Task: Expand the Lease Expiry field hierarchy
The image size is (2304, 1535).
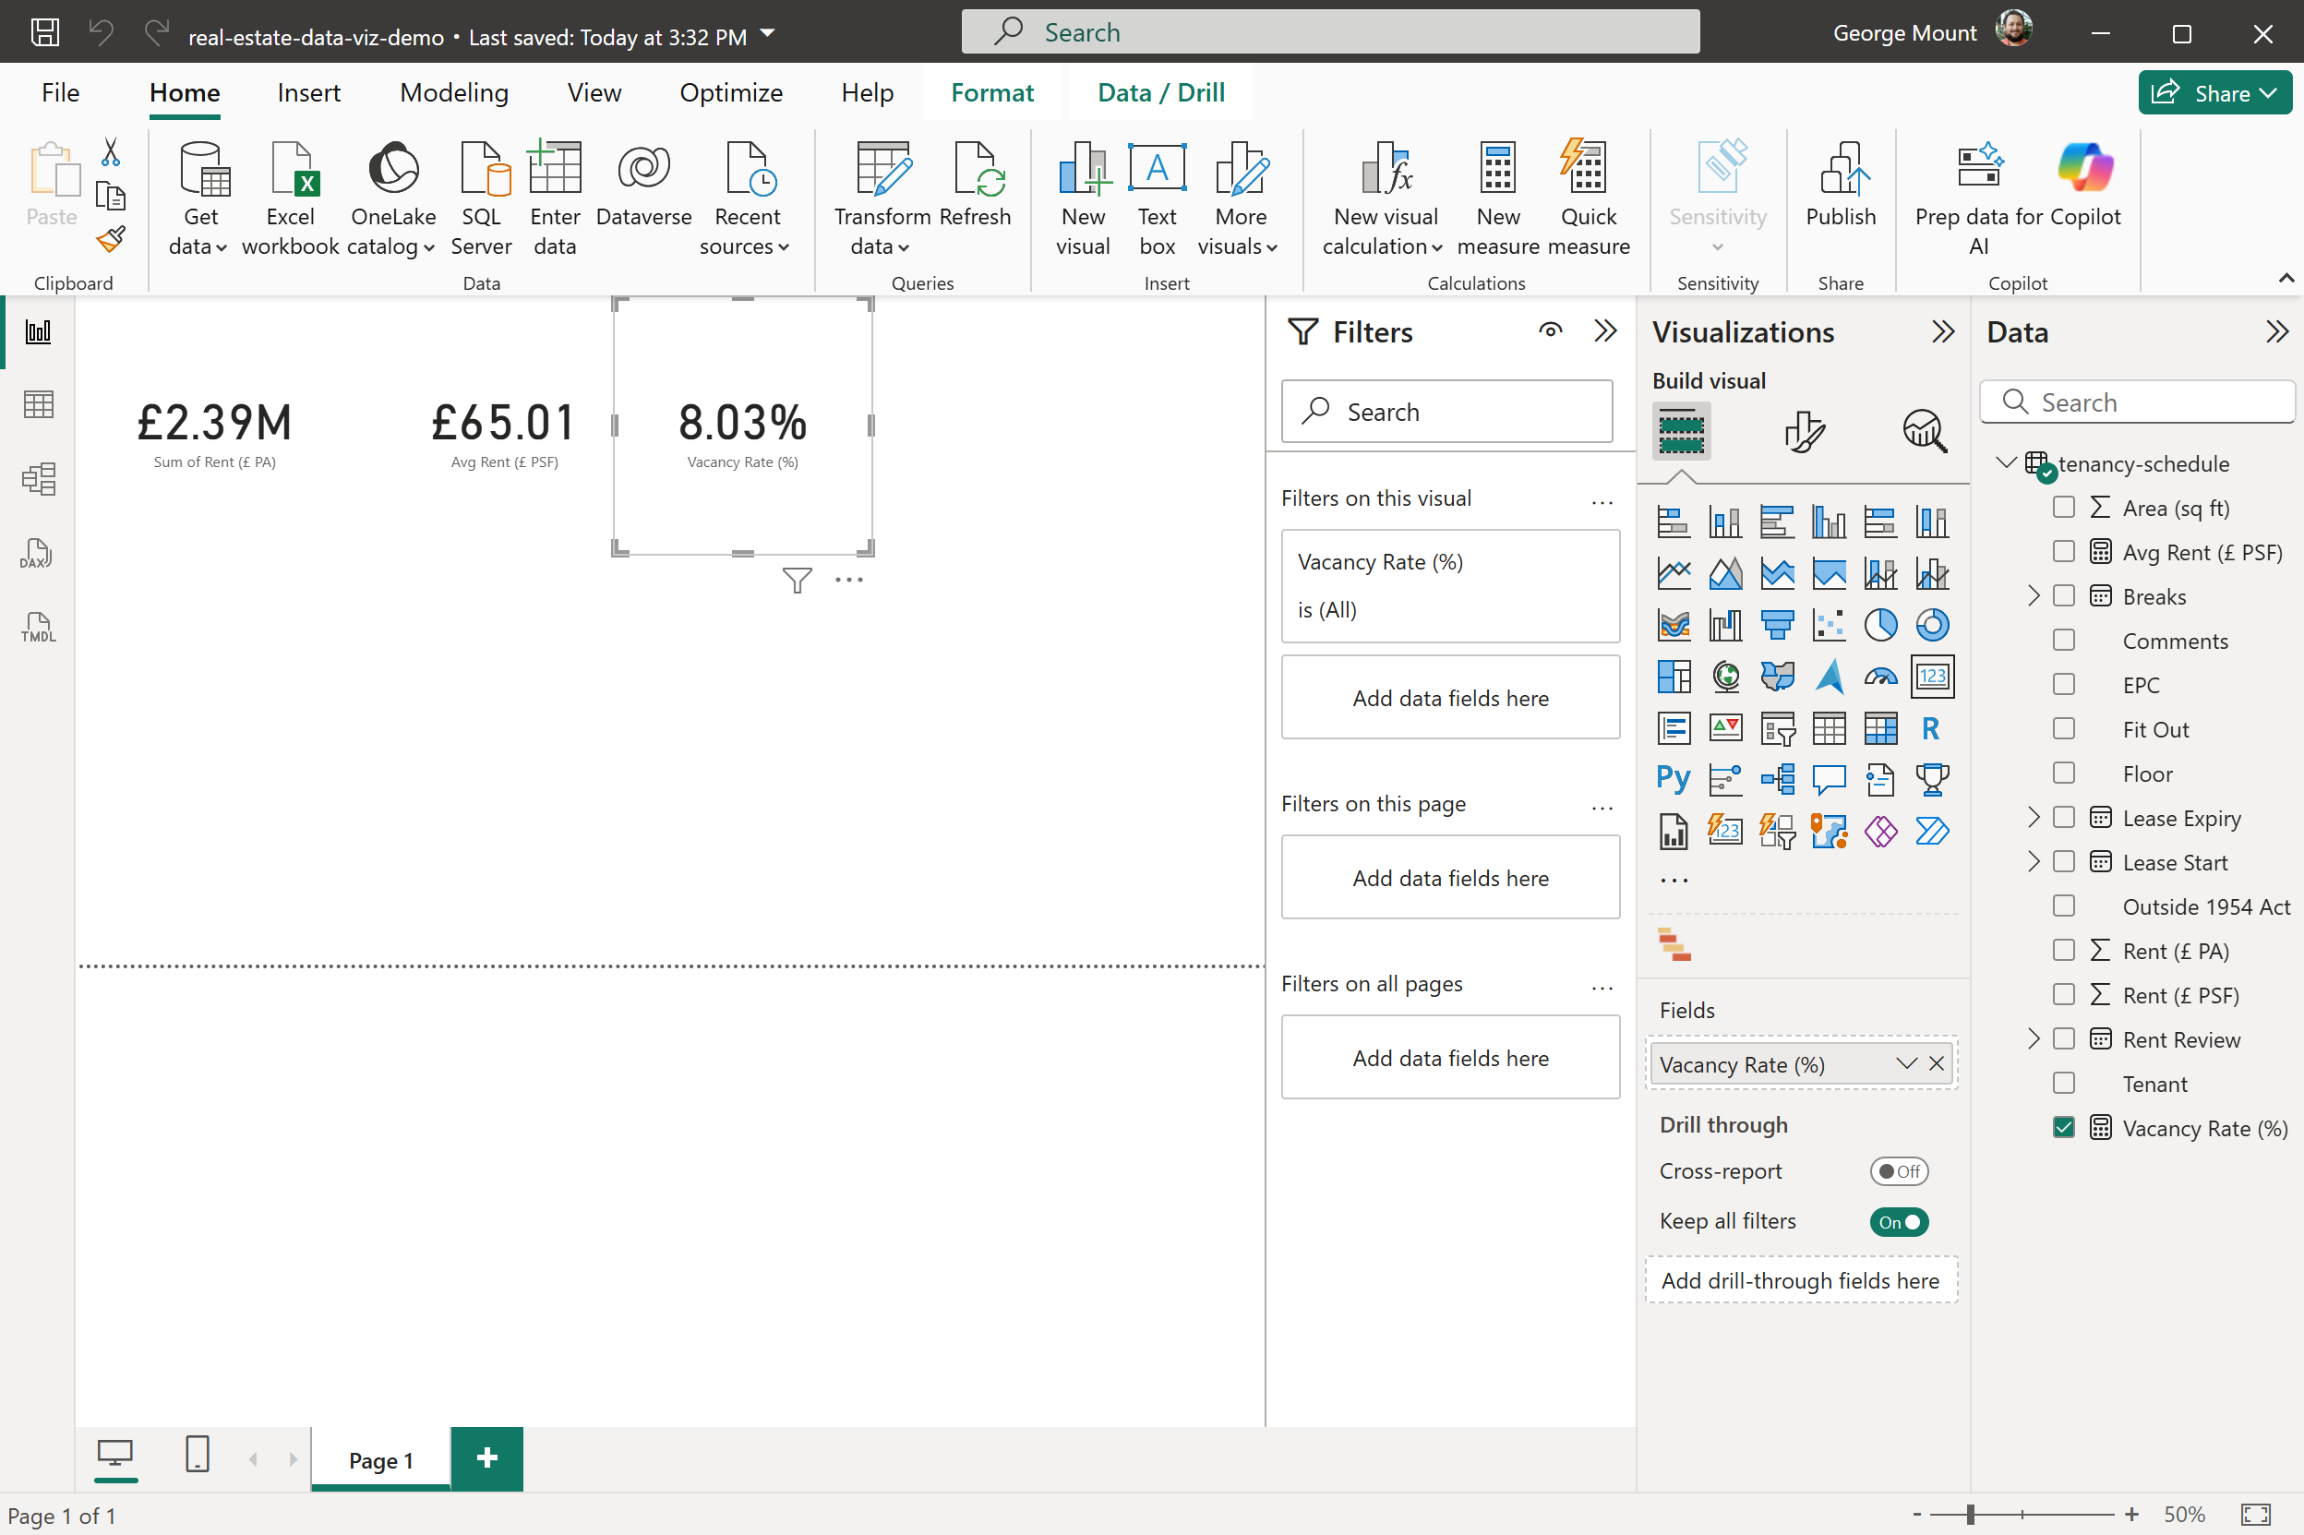Action: click(x=2033, y=818)
